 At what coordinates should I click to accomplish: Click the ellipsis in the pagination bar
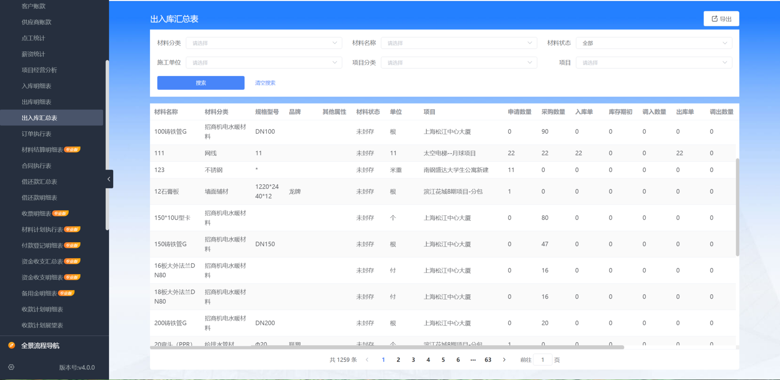(x=473, y=360)
